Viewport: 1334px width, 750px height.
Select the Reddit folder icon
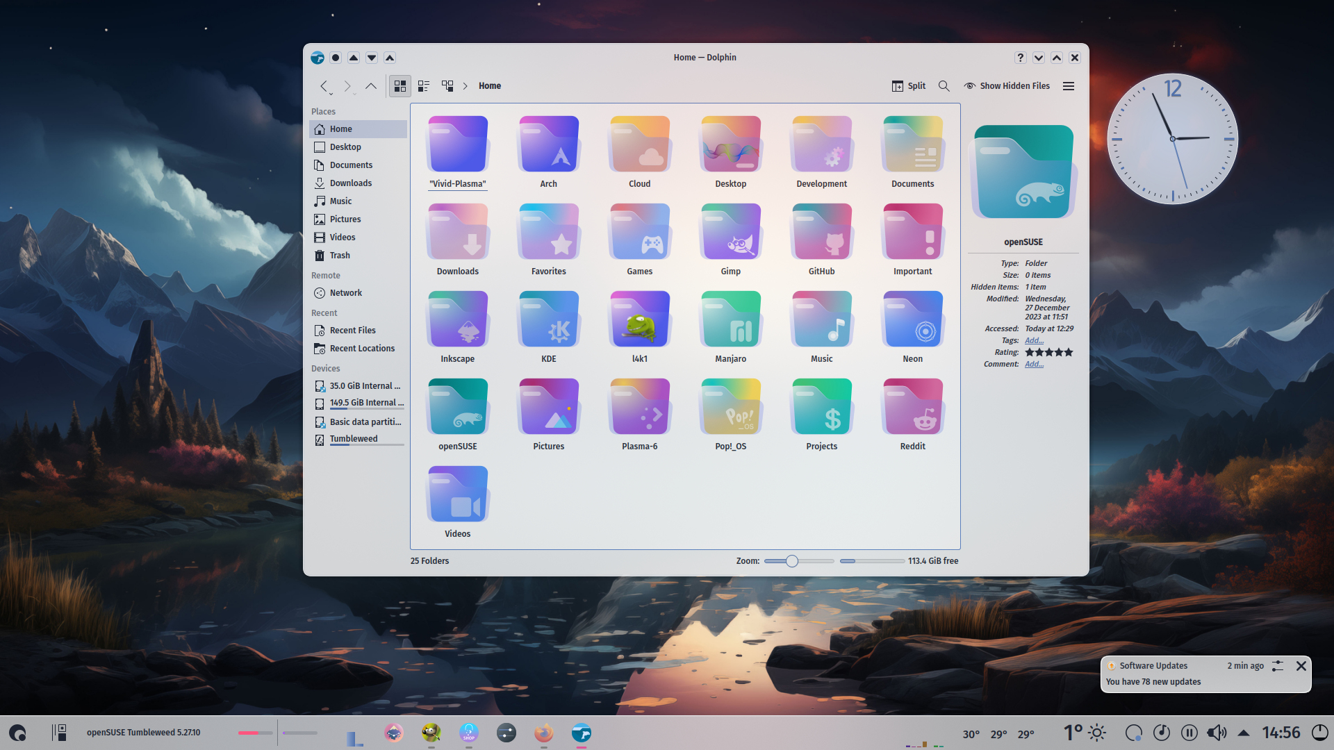(x=913, y=406)
